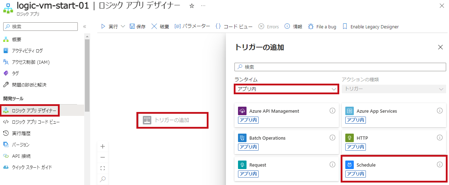Click the sidebar vertical scrollbar
Viewport: 449px width, 185px height.
click(87, 75)
